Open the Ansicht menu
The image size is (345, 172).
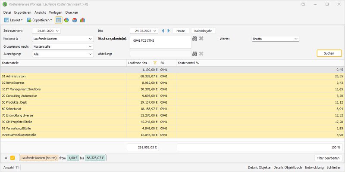(40, 12)
